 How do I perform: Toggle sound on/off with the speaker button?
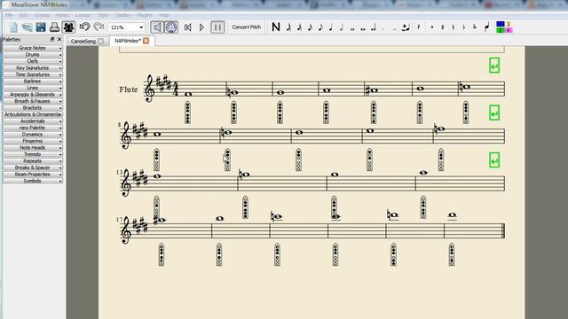pos(157,27)
